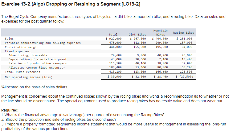The width and height of the screenshot is (237, 135).
Task: Click Mountain Bikes depreciation value 7,100
Action: point(164,59)
